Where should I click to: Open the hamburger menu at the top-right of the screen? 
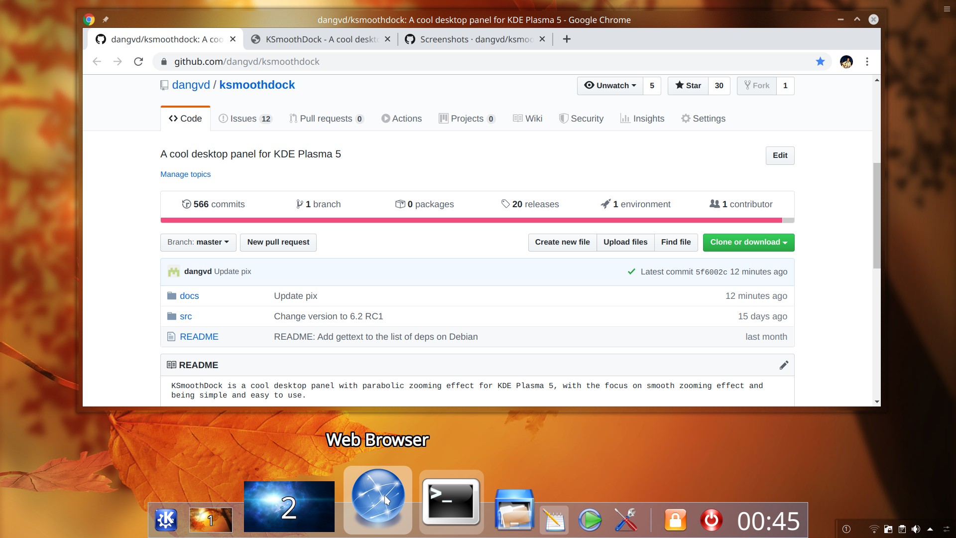tap(947, 9)
